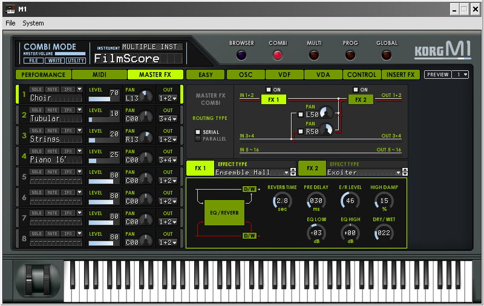Click the EQ / REVERB block diagram

click(224, 213)
